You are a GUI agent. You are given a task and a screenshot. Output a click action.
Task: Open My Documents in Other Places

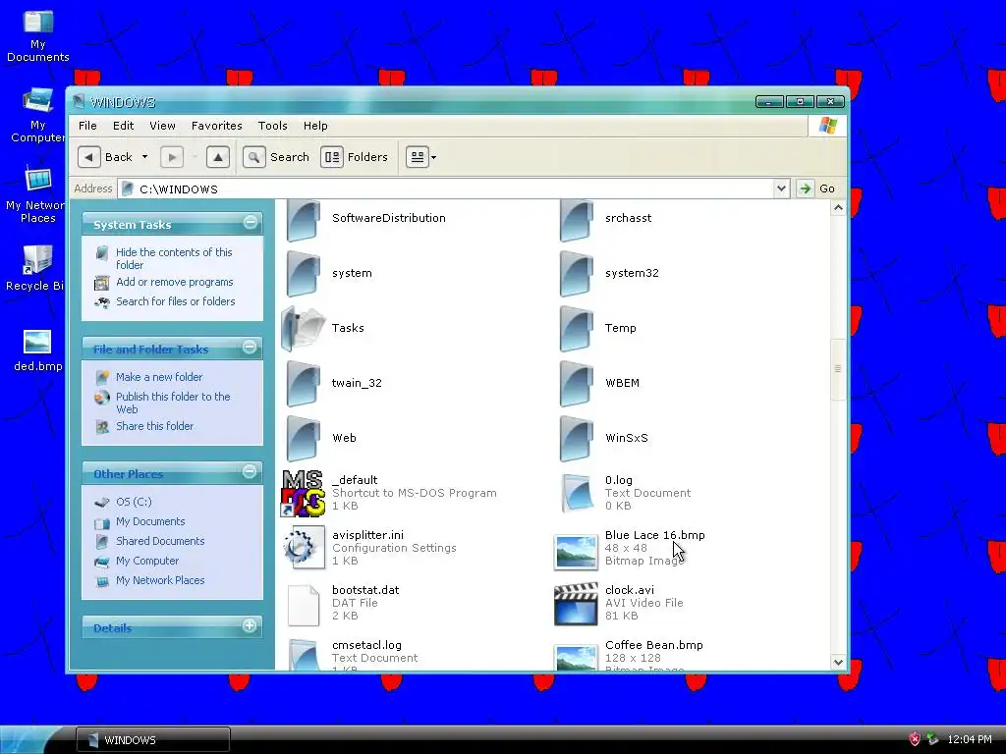pos(150,522)
